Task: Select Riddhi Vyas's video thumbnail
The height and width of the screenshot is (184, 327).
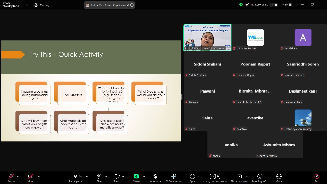Action: pos(207,38)
